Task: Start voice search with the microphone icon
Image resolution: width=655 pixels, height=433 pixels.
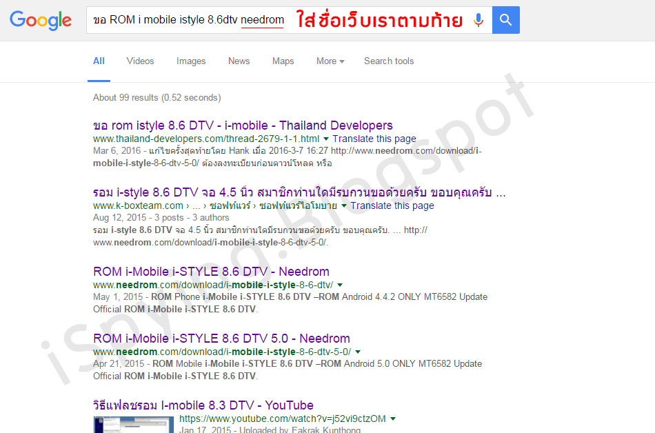Action: point(478,19)
